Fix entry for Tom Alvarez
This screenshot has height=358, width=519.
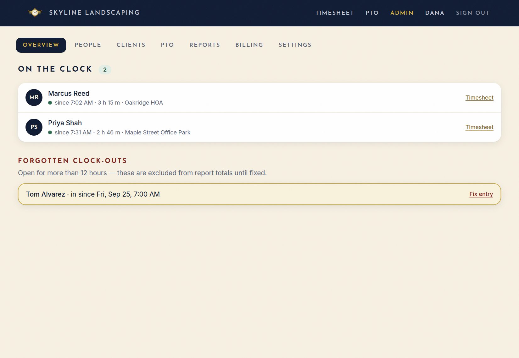pos(481,194)
